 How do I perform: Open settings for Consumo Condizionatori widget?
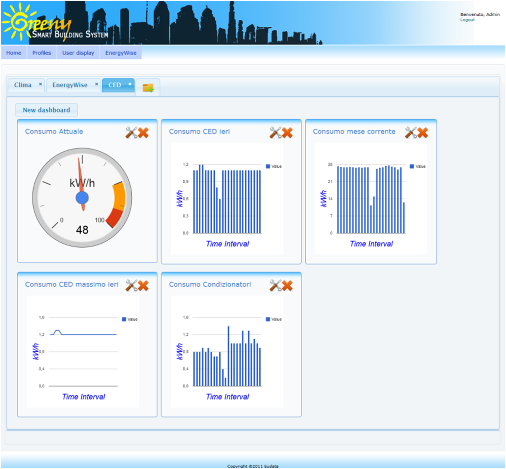tap(275, 285)
